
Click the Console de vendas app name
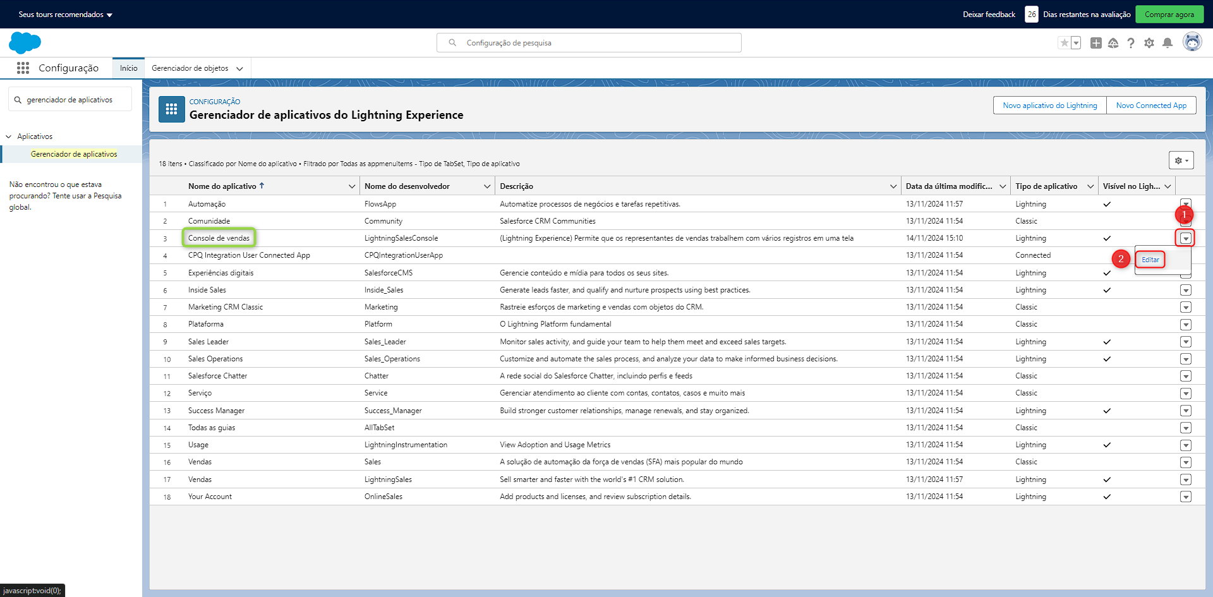pos(219,238)
